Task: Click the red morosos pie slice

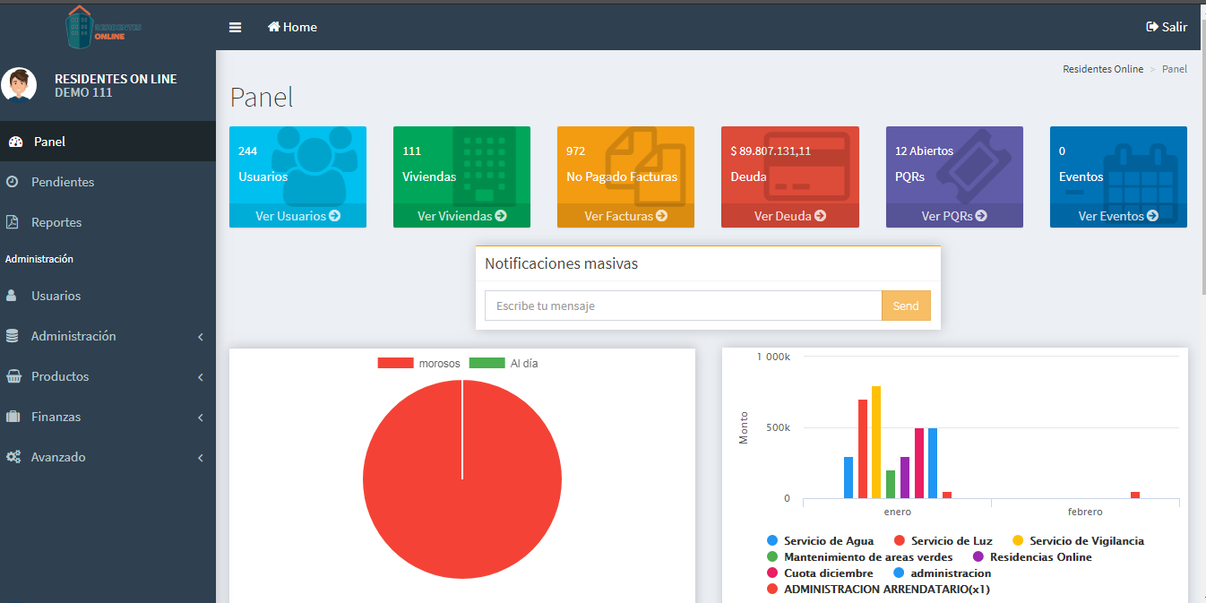Action: click(x=462, y=479)
